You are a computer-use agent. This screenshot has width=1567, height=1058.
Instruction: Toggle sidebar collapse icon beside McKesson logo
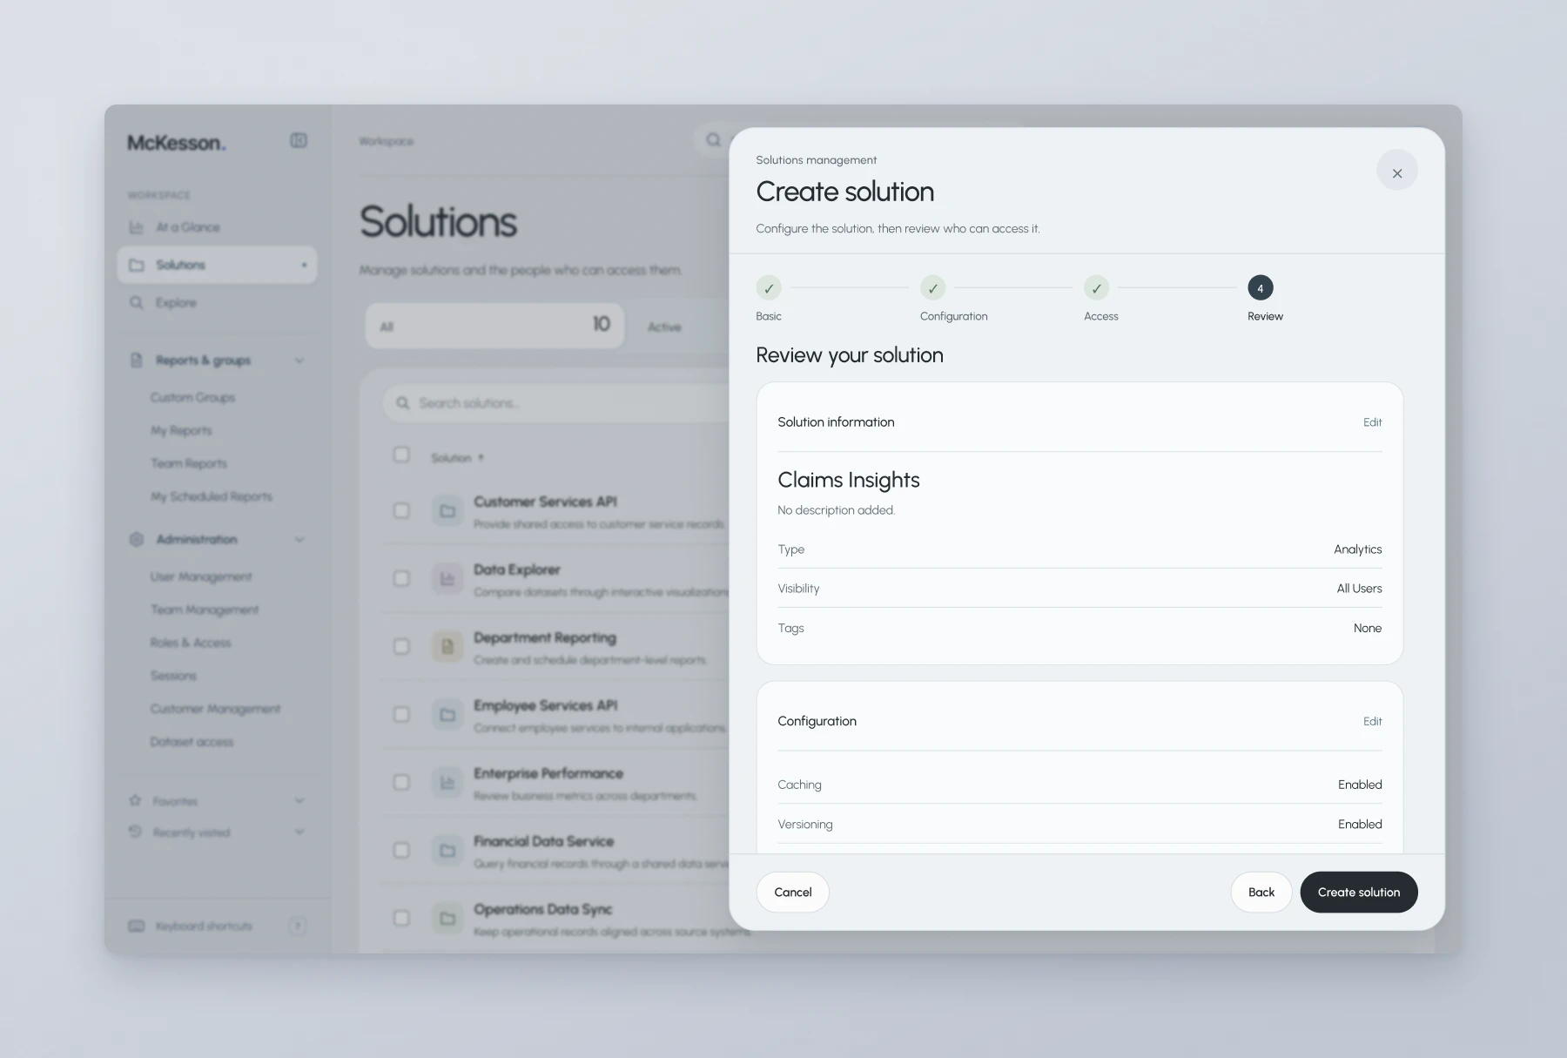coord(299,140)
